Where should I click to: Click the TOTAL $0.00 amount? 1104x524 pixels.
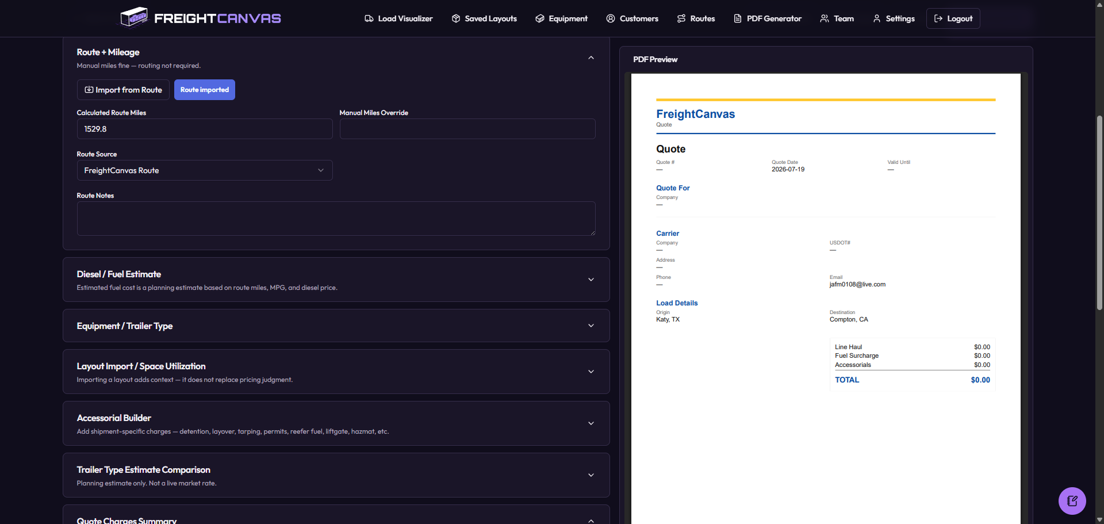(x=980, y=380)
